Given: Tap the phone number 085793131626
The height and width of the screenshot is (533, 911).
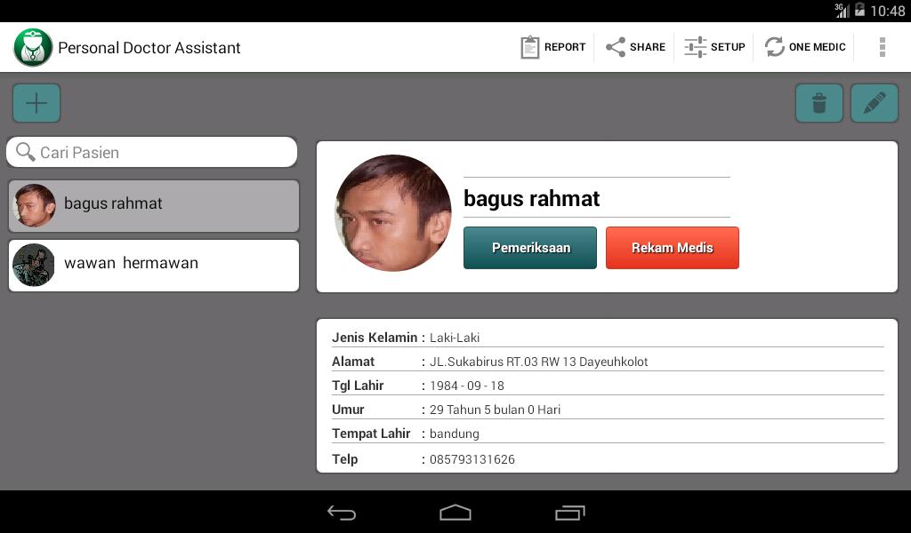Looking at the screenshot, I should pos(472,459).
